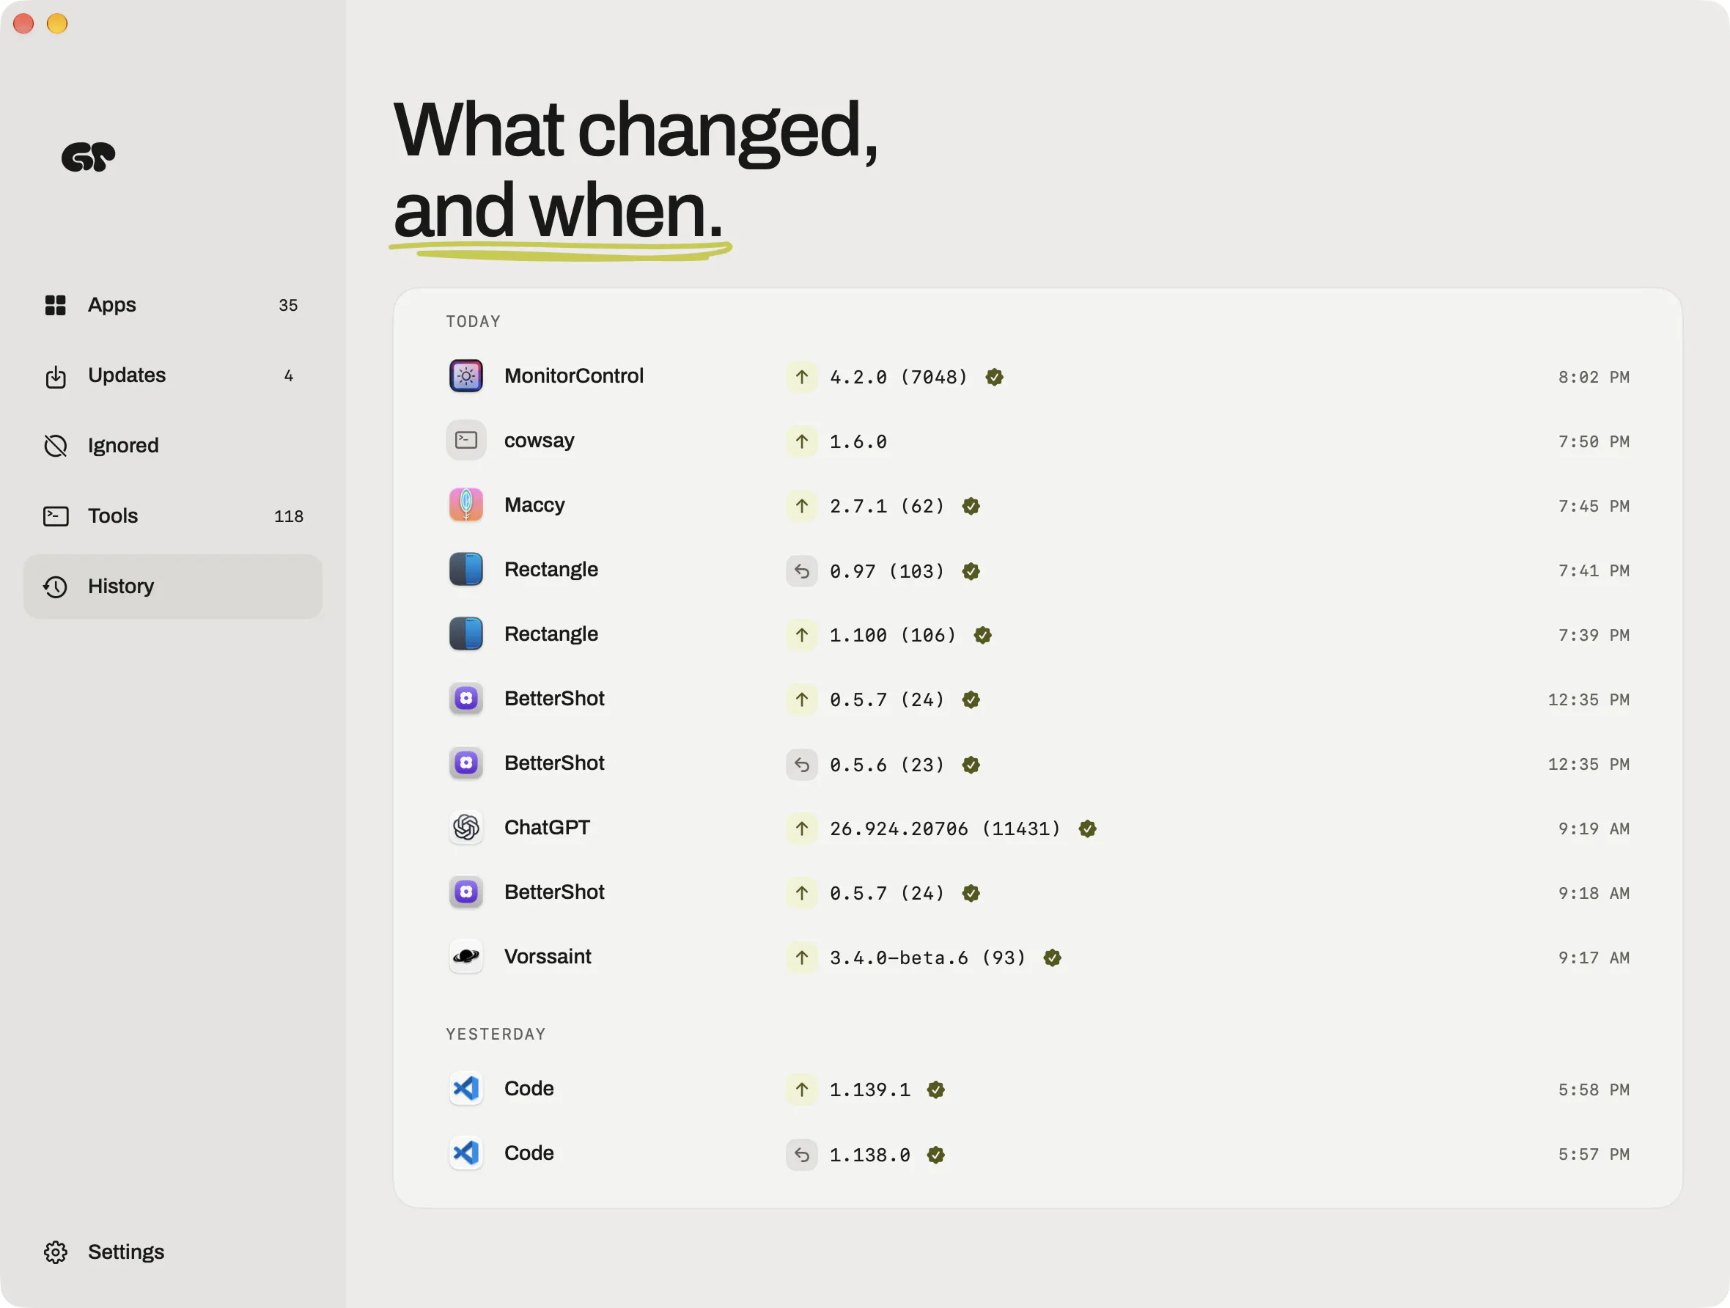Click the red close window button
This screenshot has width=1730, height=1308.
[x=23, y=23]
